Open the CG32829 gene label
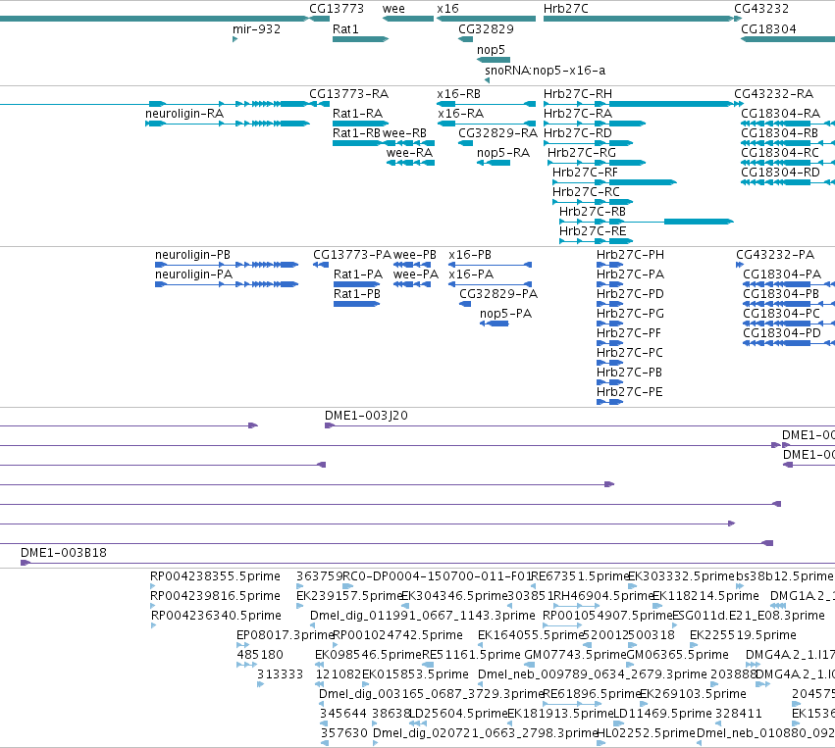The height and width of the screenshot is (748, 835). click(486, 29)
